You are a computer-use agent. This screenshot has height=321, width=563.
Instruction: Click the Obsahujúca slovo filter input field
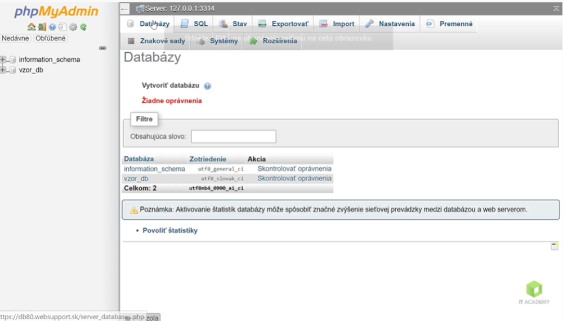pyautogui.click(x=234, y=137)
